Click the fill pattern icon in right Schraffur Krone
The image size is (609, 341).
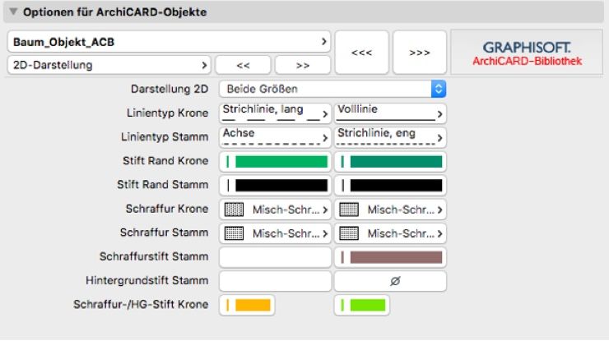[348, 210]
